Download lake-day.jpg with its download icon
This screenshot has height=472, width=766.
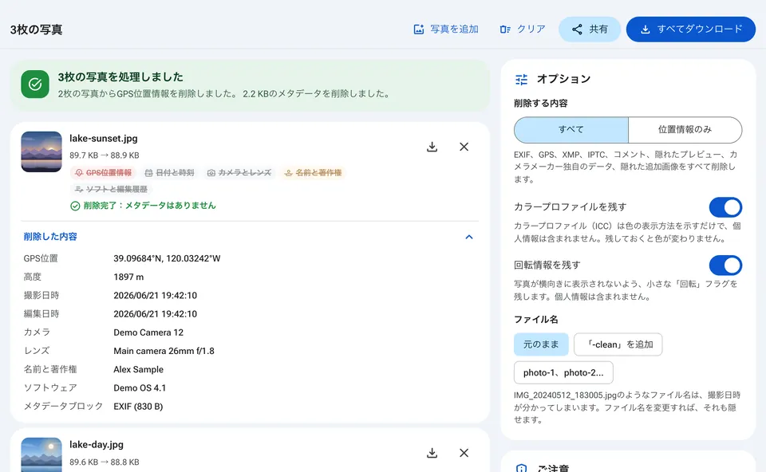coord(432,453)
